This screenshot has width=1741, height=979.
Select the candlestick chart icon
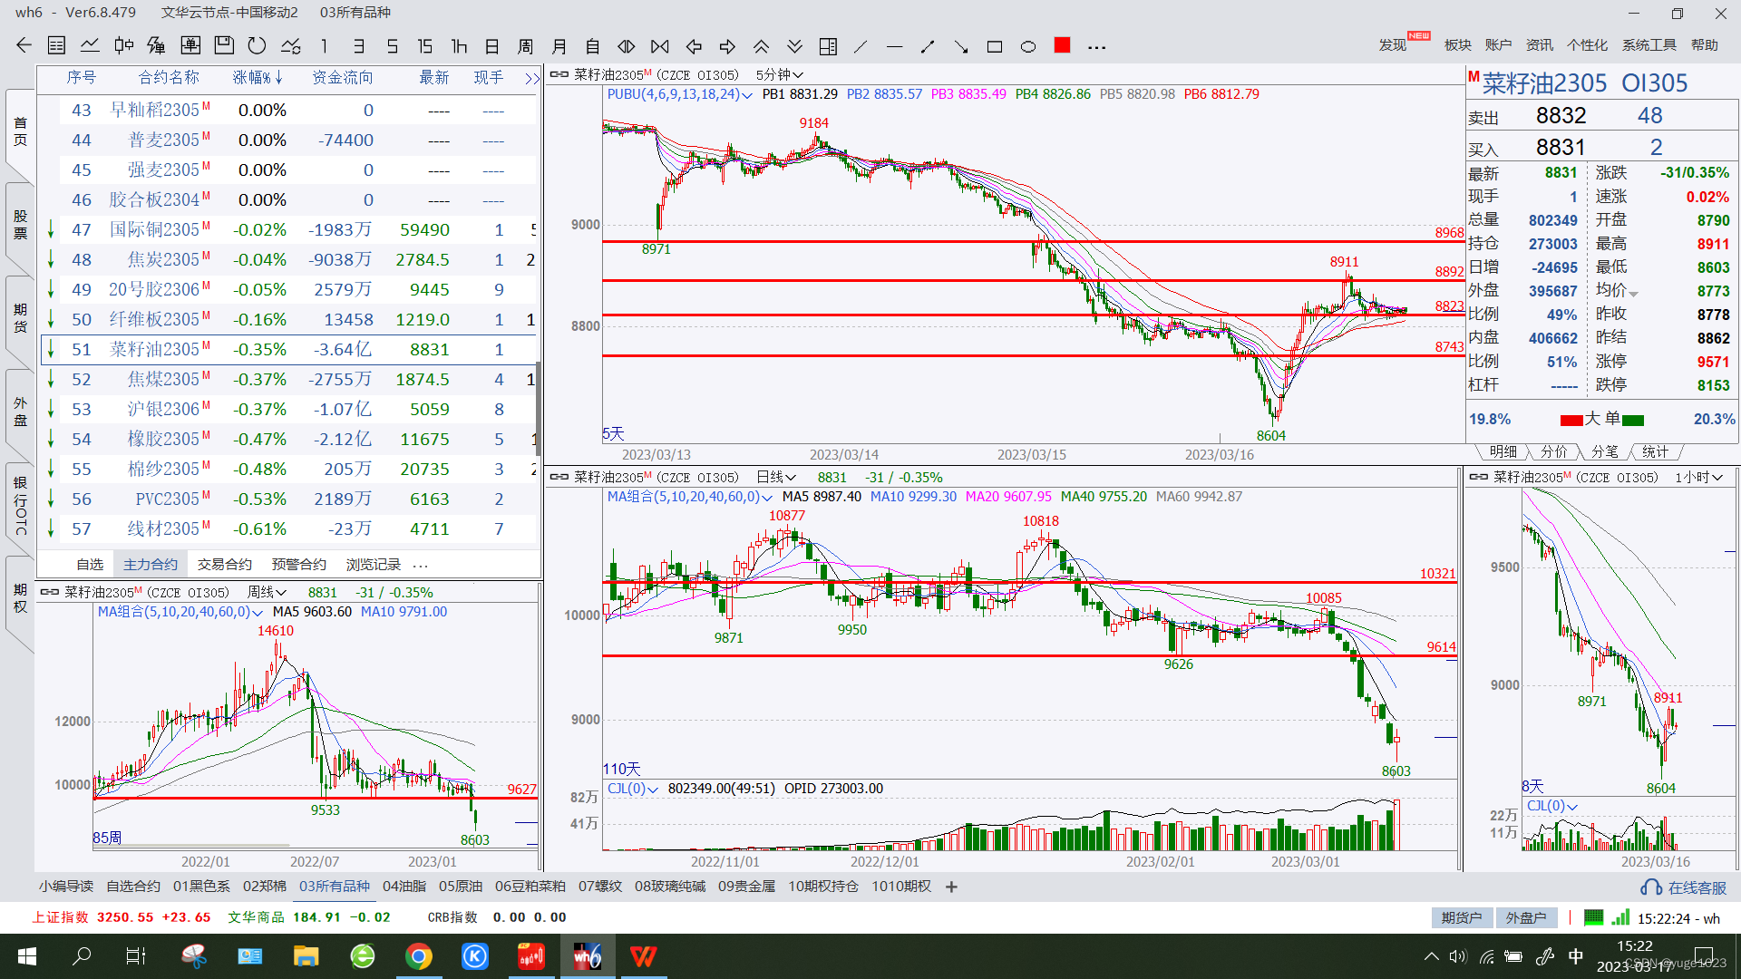coord(123,45)
